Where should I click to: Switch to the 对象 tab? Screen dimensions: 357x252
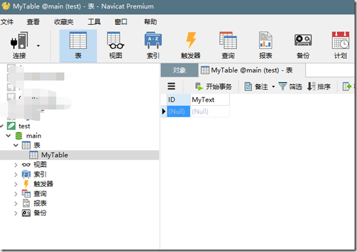[180, 70]
